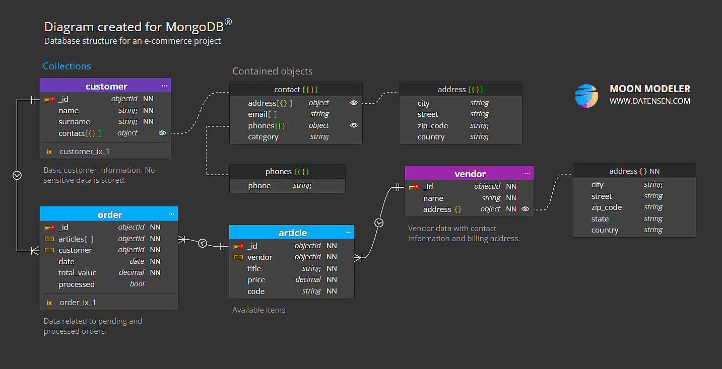This screenshot has height=369, width=722.
Task: Select the ix icon for order_ix_1
Action: click(49, 302)
